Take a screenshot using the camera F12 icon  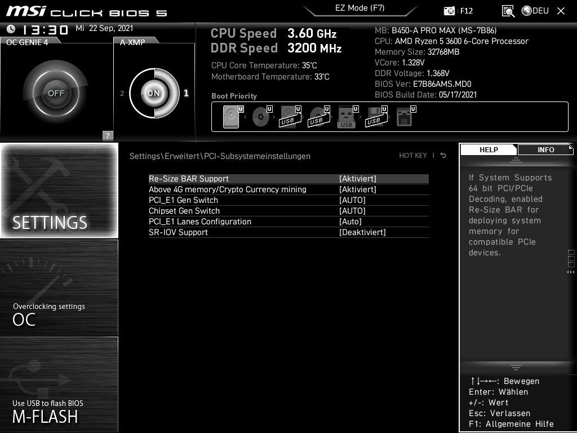click(449, 11)
